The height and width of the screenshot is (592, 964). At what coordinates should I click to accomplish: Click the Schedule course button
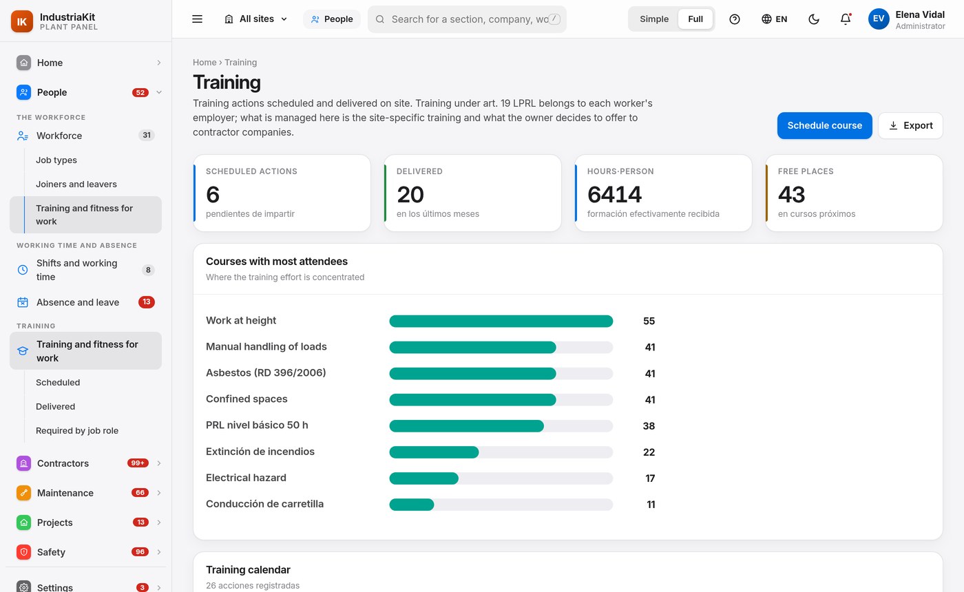(x=825, y=125)
